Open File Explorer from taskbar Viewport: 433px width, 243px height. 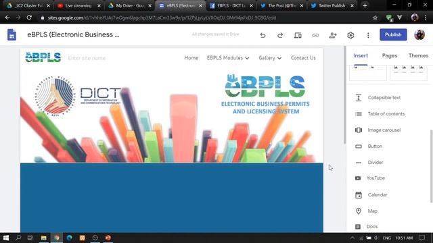point(43,238)
